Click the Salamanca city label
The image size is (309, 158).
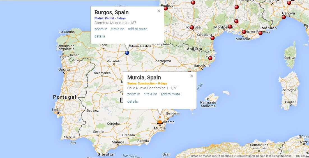[x=102, y=73]
